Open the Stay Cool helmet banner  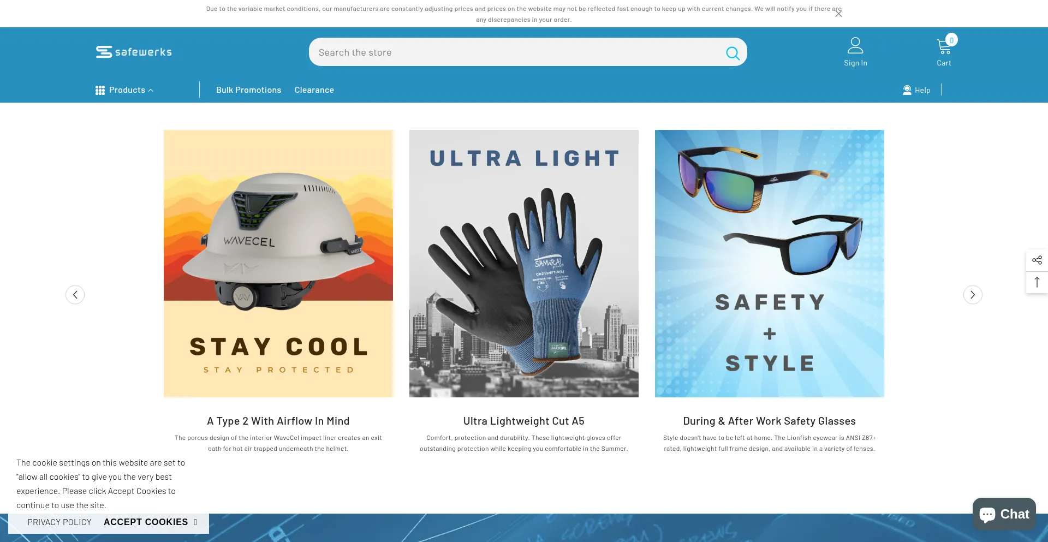click(278, 264)
